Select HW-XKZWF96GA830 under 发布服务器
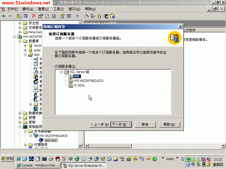Image resolution: width=226 pixels, height=169 pixels. coord(53,136)
